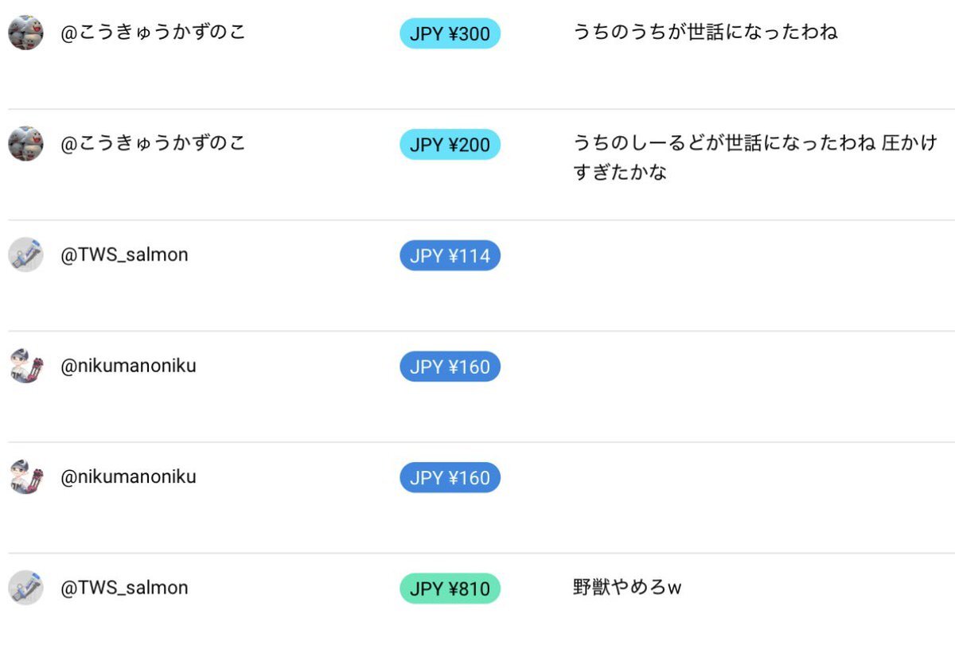Select the green JPY ¥810 amount badge
Screen dimensions: 955x649
pos(450,589)
